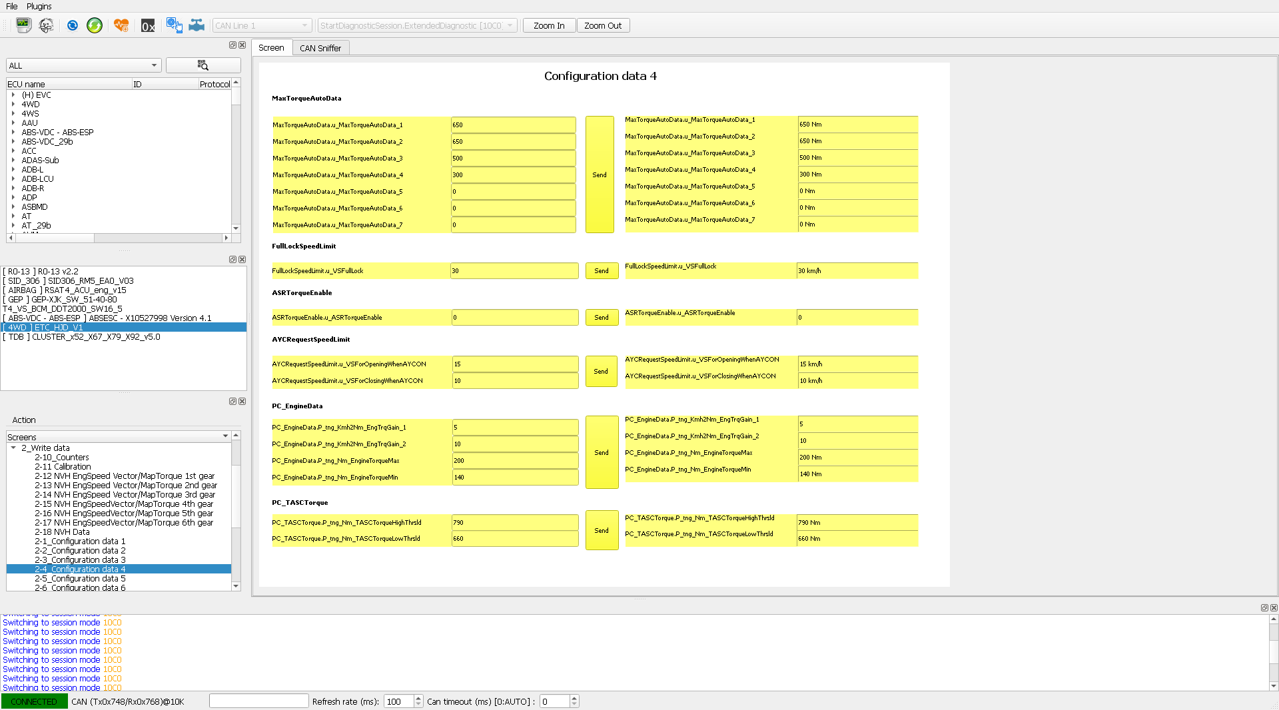Collapse the 2_Write data tree node
Viewport: 1279px width, 710px height.
[13, 448]
